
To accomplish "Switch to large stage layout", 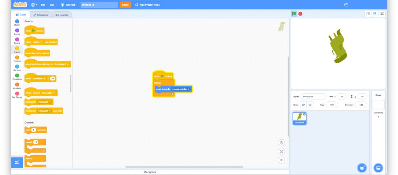I will pos(375,14).
